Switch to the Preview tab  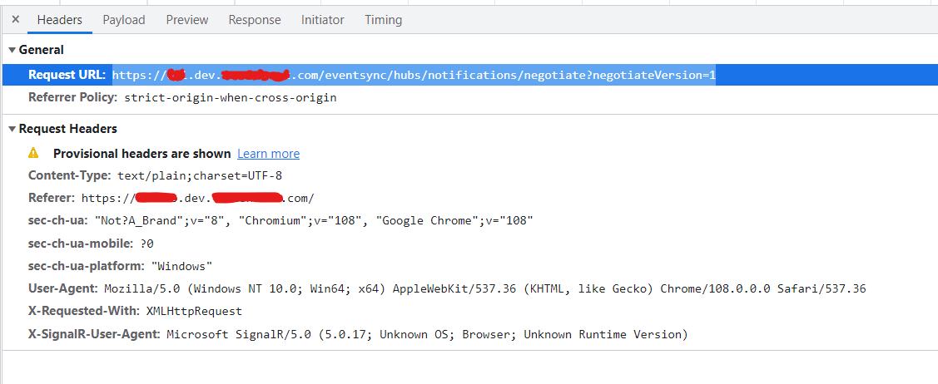tap(186, 19)
